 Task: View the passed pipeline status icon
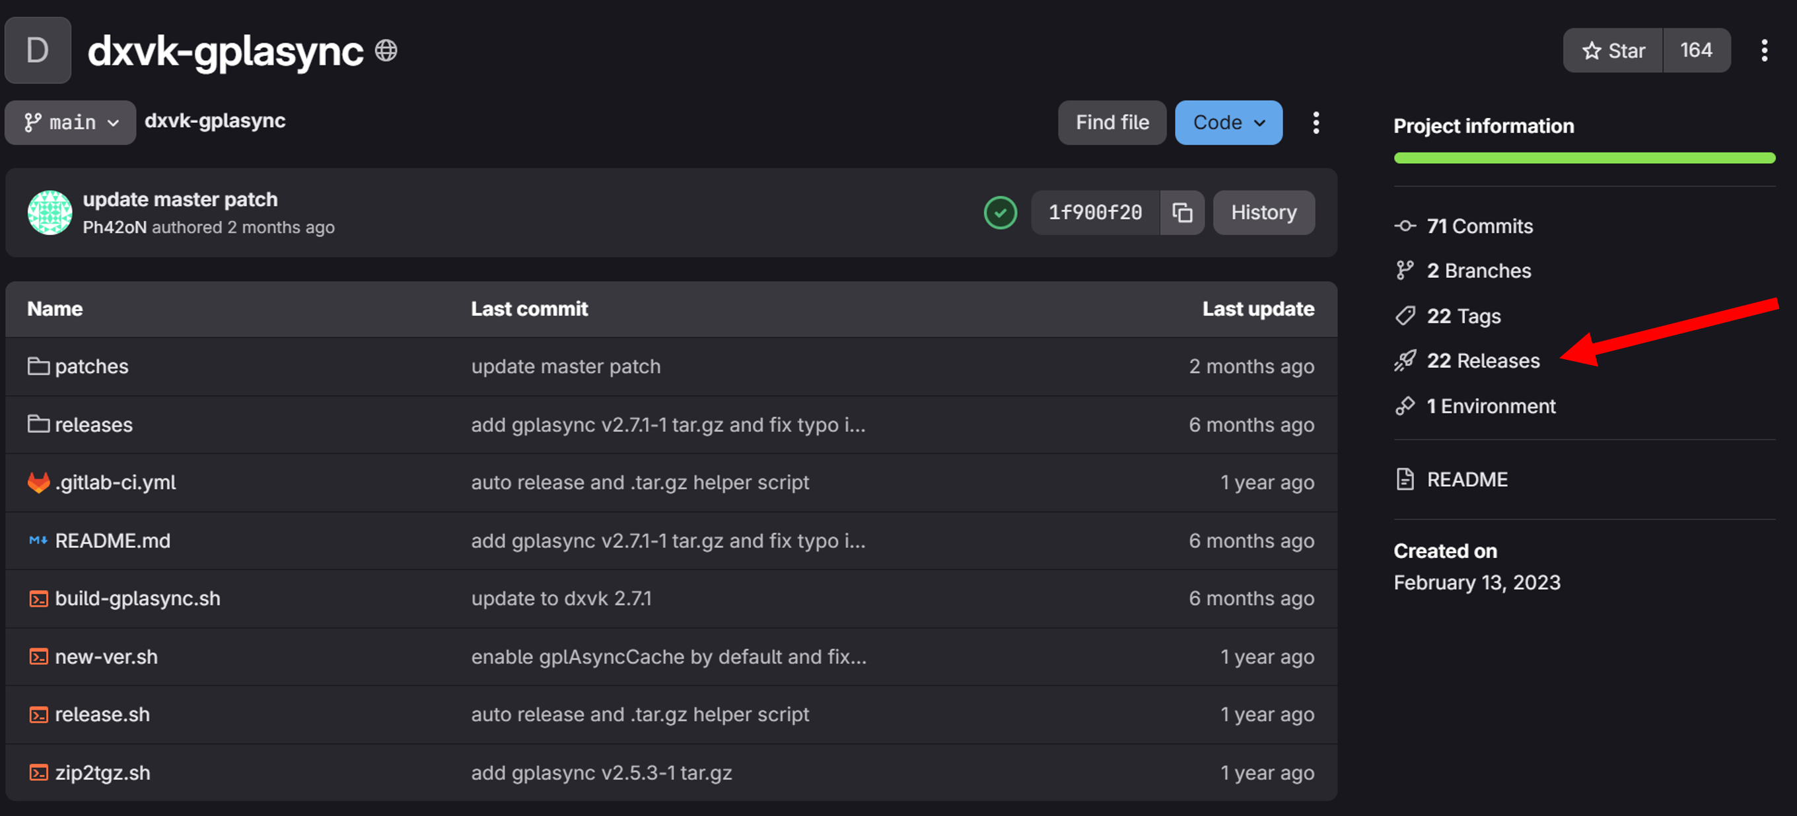click(1001, 213)
